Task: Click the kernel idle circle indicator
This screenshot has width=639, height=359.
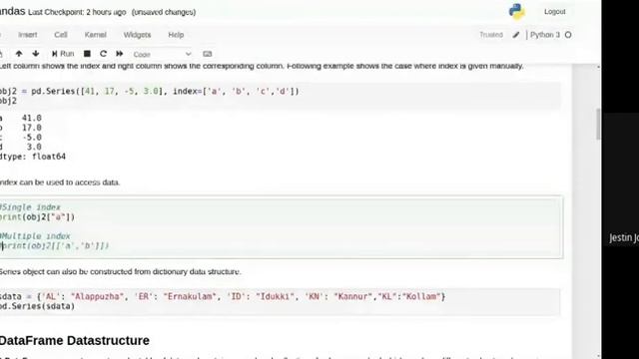Action: tap(568, 35)
